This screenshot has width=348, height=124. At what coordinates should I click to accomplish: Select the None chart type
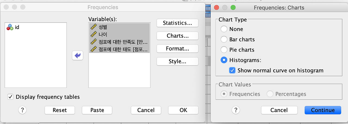[224, 29]
